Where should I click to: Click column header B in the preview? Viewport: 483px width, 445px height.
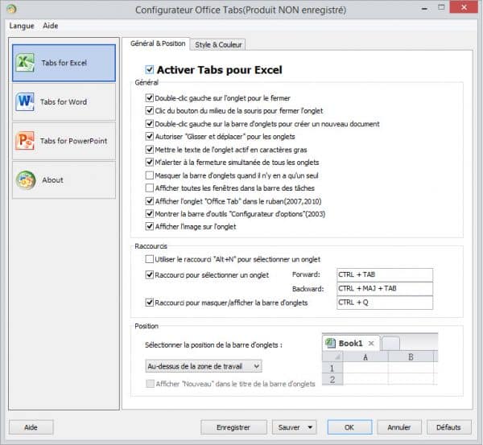point(411,357)
